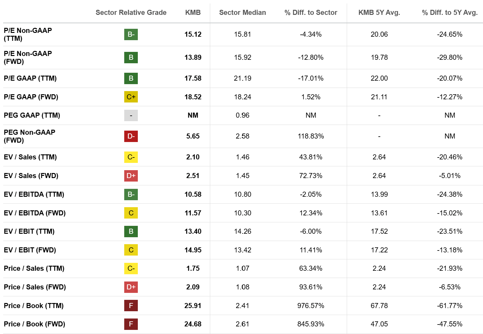This screenshot has height=334, width=483.
Task: Click the KMB value 25.91 for Price / Book (TTM)
Action: click(193, 306)
